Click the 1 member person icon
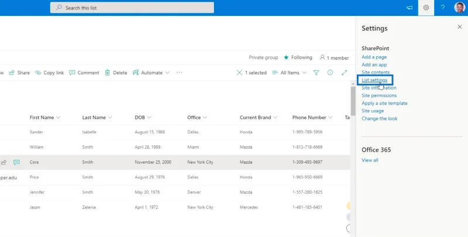 [322, 57]
